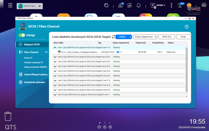Image resolution: width=209 pixels, height=131 pixels.
Task: Sort by Pojemność column header
Action: pyautogui.click(x=141, y=43)
